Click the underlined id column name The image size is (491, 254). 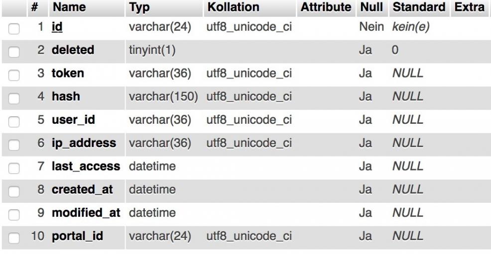tap(57, 27)
